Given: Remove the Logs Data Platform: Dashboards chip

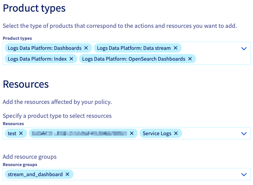Looking at the screenshot, I should tap(86, 48).
